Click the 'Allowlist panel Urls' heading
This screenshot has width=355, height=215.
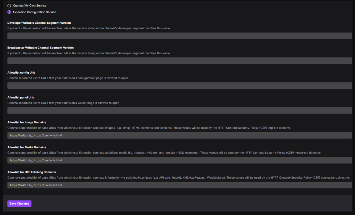(21, 97)
